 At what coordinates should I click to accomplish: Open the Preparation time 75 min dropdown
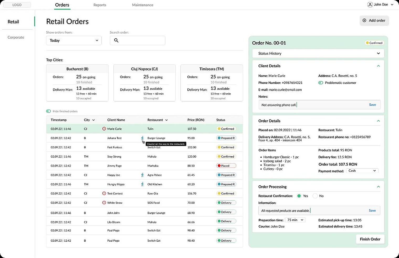point(295,220)
